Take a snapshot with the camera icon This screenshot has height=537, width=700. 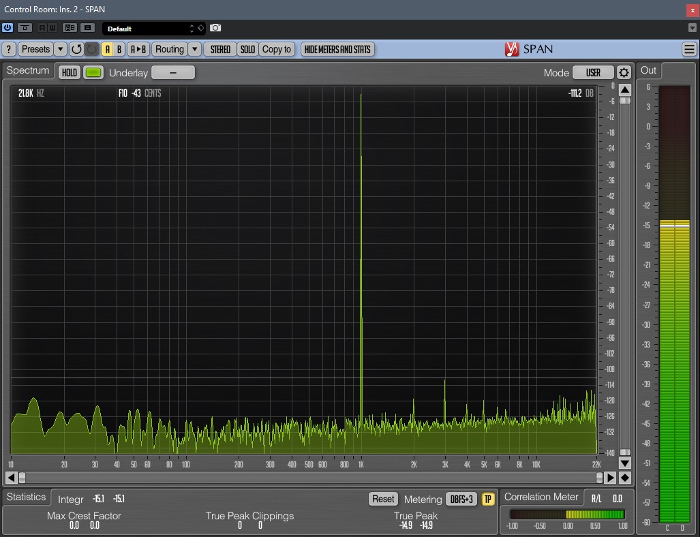[x=215, y=28]
